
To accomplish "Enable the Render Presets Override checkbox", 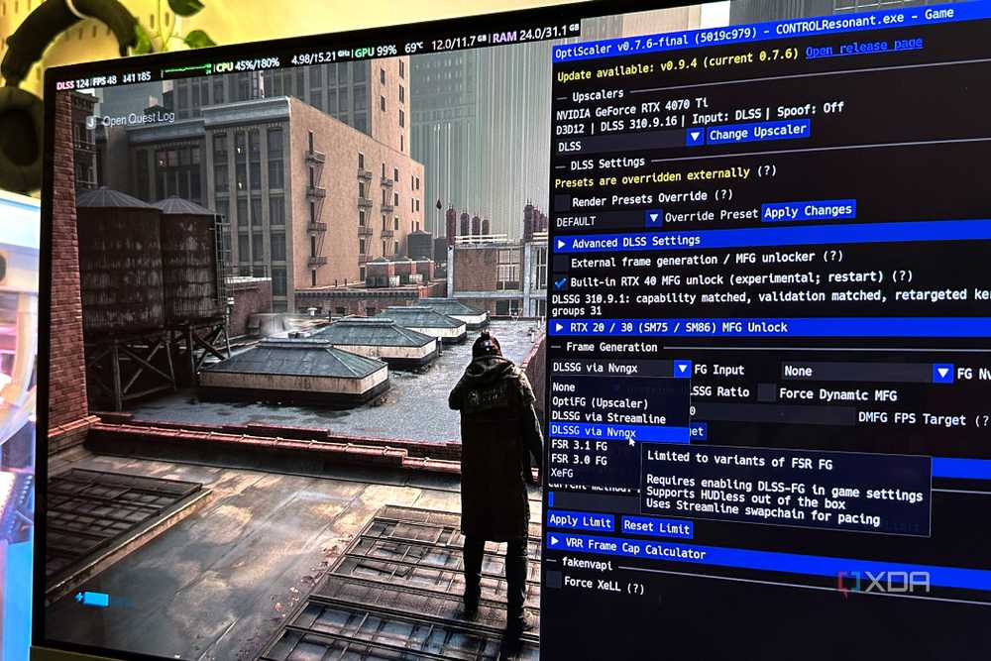I will [561, 202].
